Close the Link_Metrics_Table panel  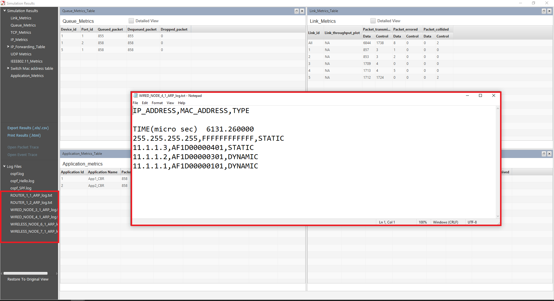[549, 11]
